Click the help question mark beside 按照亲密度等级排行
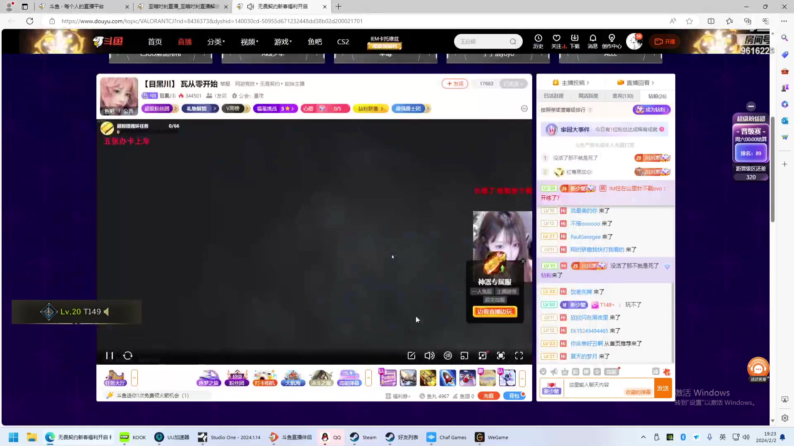The image size is (794, 446). tap(590, 110)
